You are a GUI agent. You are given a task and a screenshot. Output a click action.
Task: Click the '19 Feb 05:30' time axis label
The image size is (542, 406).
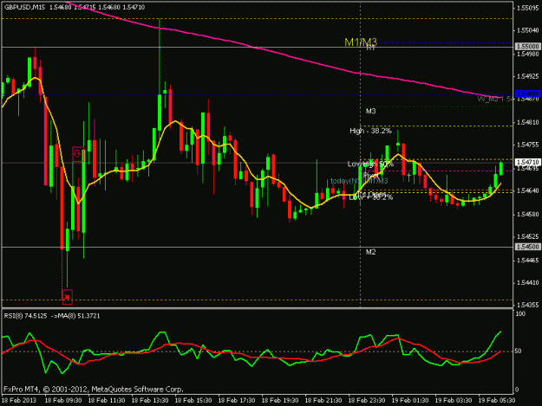point(497,401)
